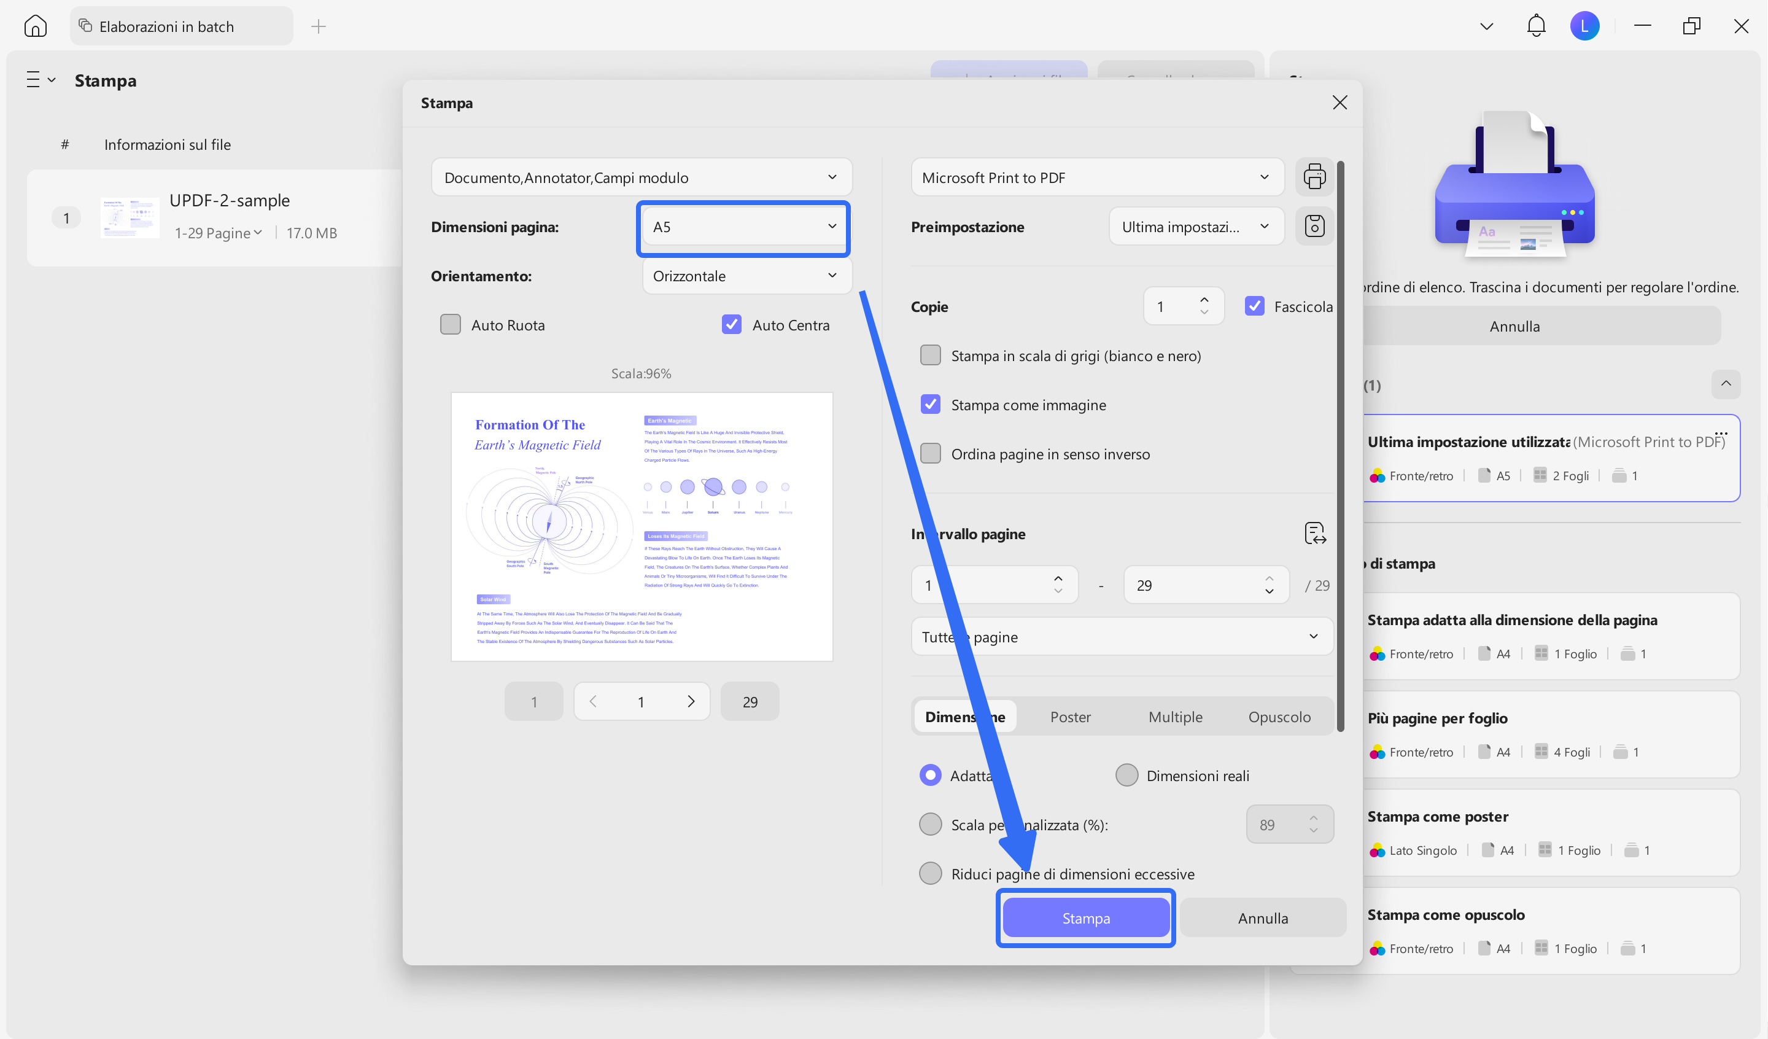Switch to Opuscolo tab
This screenshot has width=1768, height=1039.
(1279, 716)
